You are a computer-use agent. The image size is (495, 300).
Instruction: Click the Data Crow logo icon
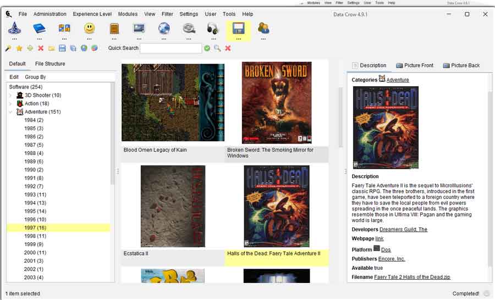pos(9,14)
